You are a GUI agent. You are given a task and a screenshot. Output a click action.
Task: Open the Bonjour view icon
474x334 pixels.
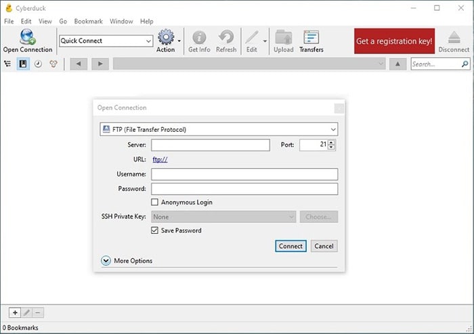click(x=53, y=64)
